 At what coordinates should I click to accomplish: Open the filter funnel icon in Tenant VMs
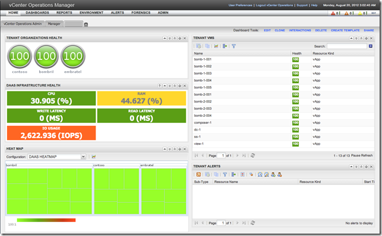[234, 46]
